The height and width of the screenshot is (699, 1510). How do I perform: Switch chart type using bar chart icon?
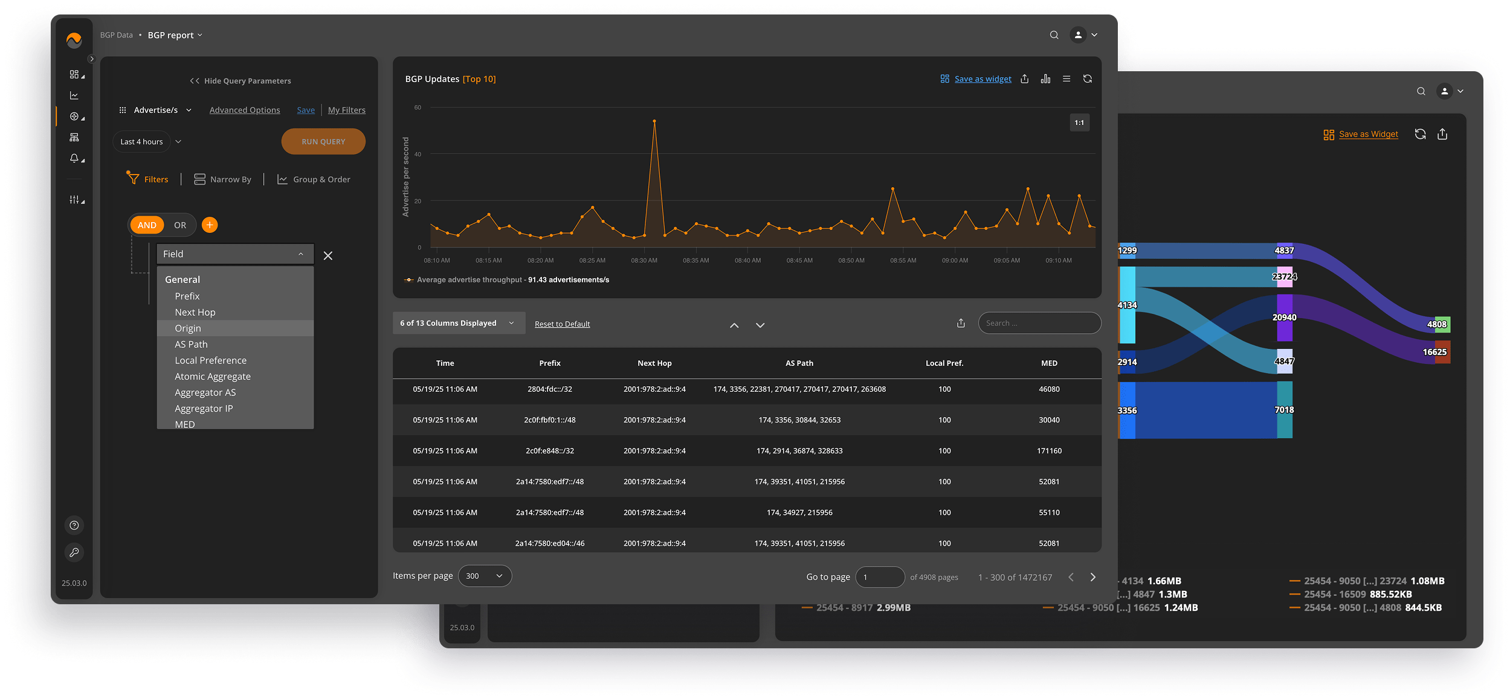pos(1045,79)
